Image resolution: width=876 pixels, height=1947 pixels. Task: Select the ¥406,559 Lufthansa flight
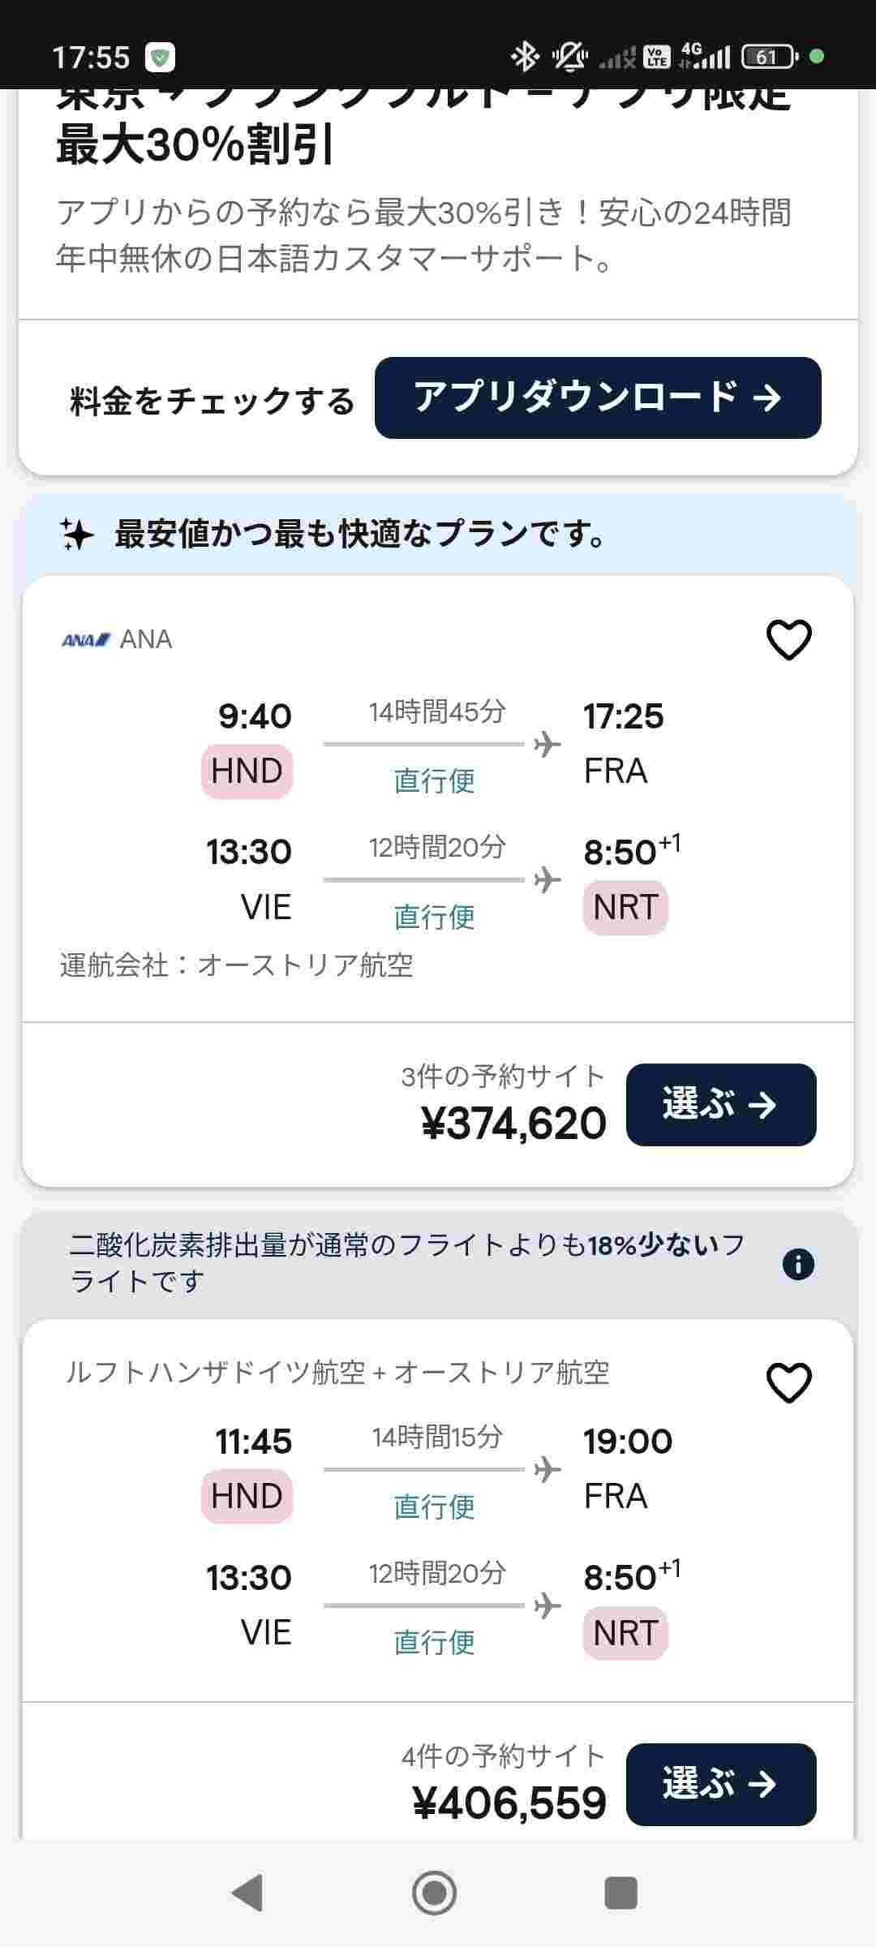[x=720, y=1784]
